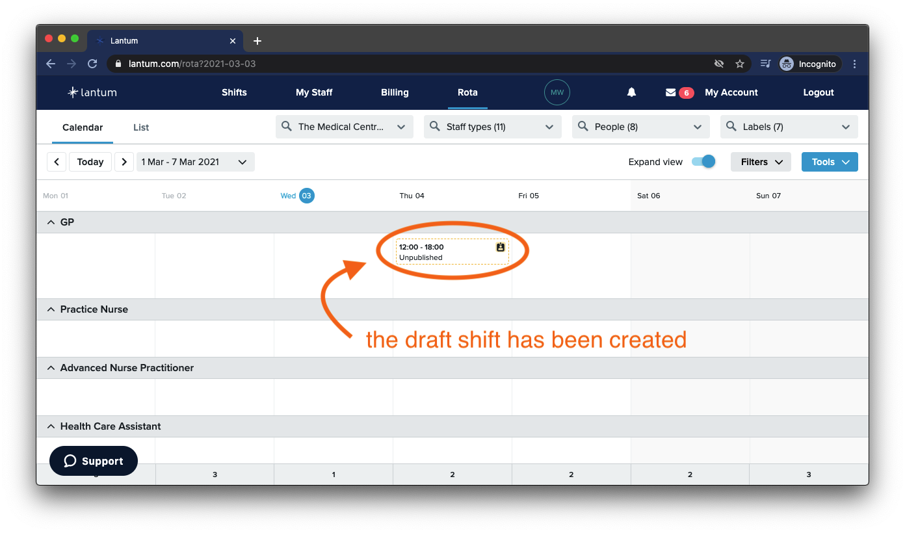Open the Filters dropdown
The image size is (905, 533).
761,162
